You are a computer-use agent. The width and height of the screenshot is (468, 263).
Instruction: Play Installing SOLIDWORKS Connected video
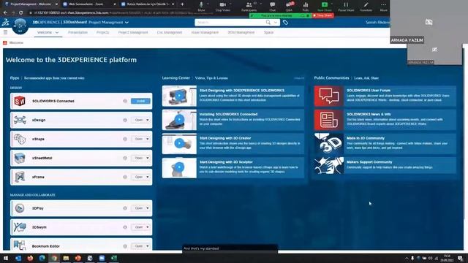179,120
